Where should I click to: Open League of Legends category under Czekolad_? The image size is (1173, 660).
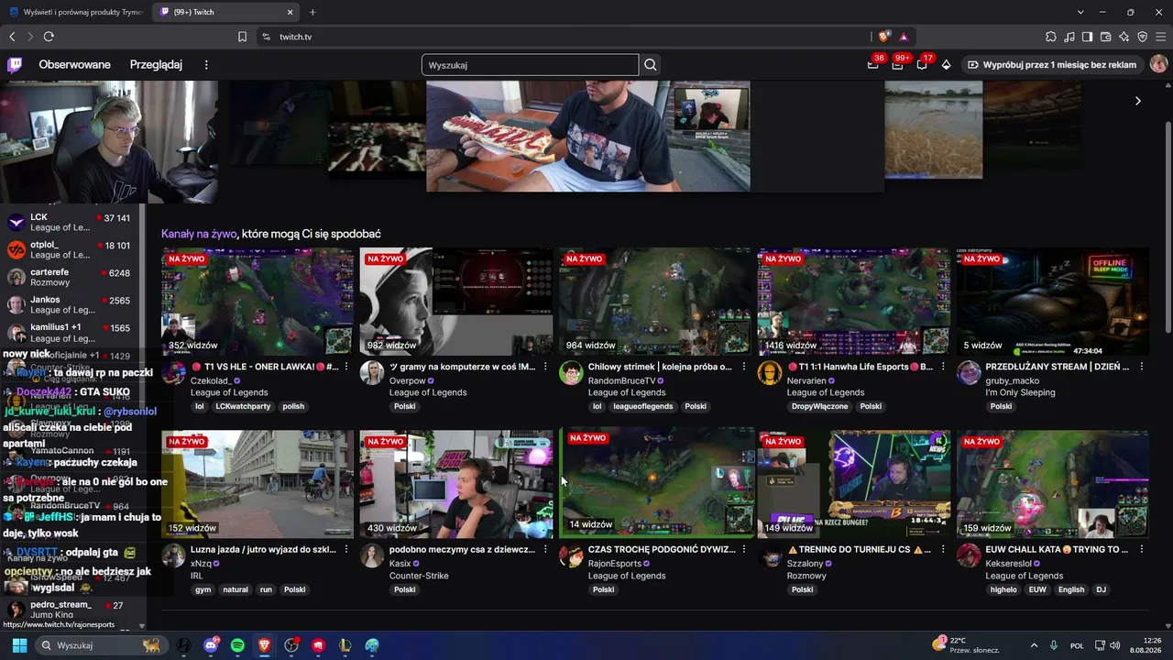pos(229,392)
